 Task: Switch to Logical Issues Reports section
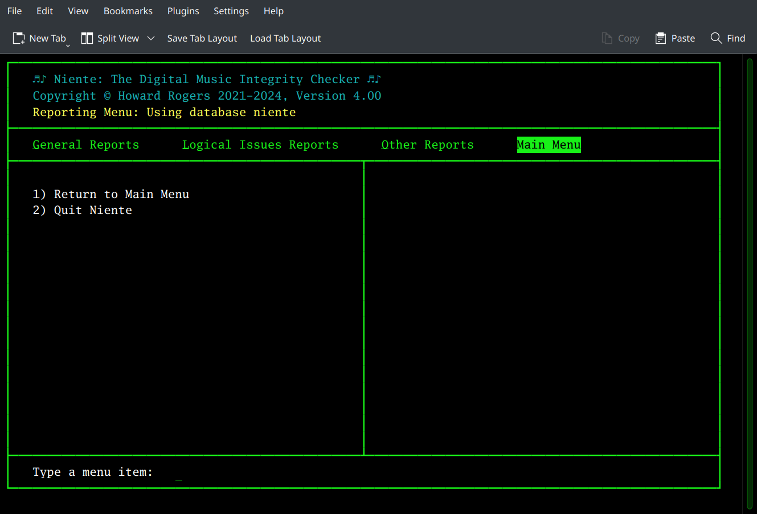click(260, 145)
